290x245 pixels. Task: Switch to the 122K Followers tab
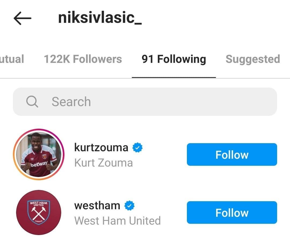point(83,59)
